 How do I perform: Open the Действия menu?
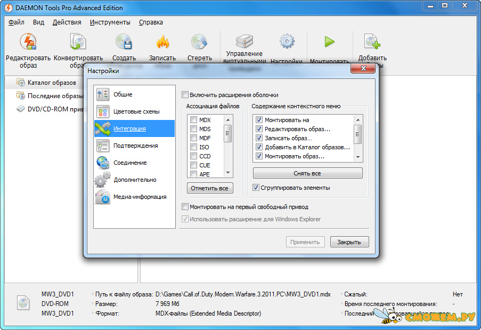[67, 22]
